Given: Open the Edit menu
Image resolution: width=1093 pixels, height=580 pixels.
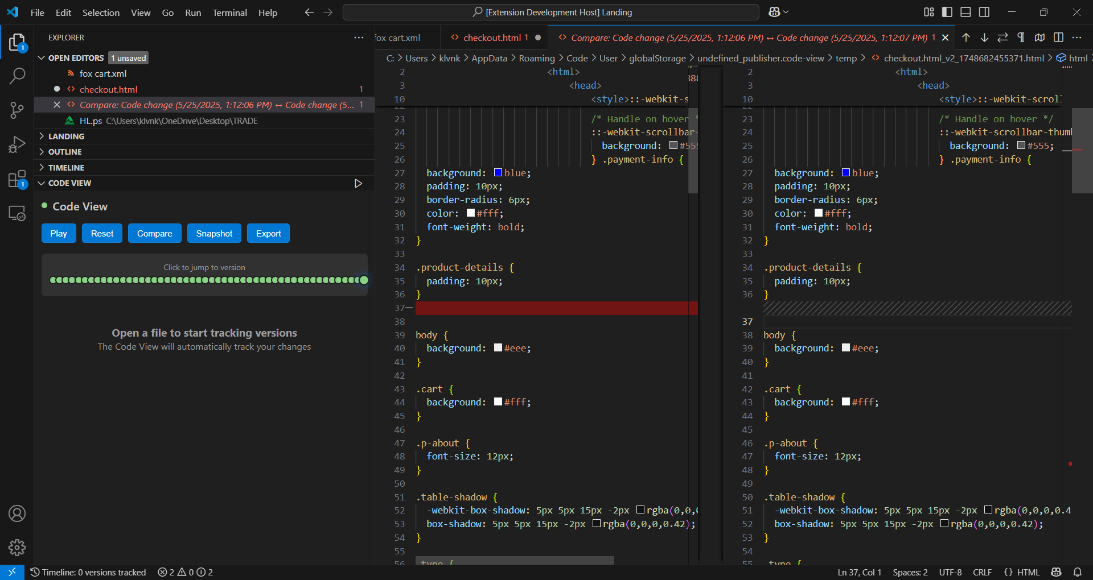Looking at the screenshot, I should [63, 13].
